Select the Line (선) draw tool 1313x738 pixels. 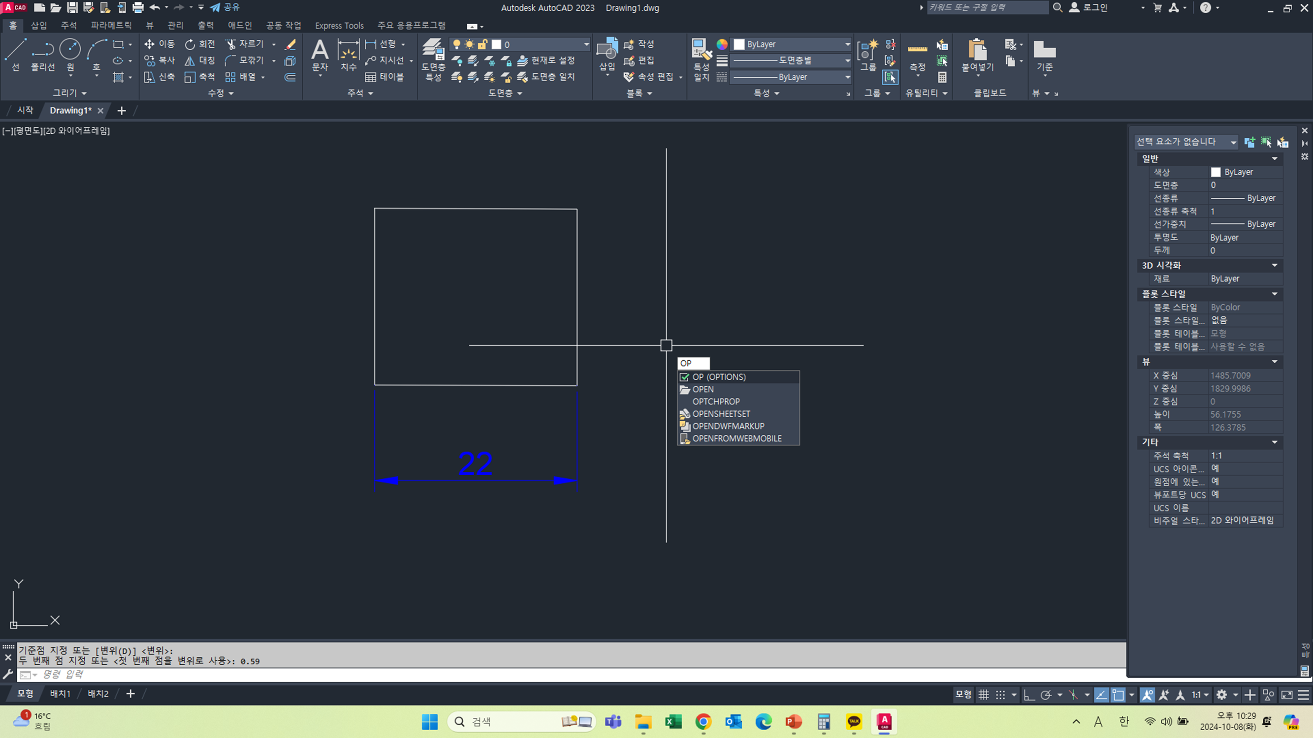15,49
